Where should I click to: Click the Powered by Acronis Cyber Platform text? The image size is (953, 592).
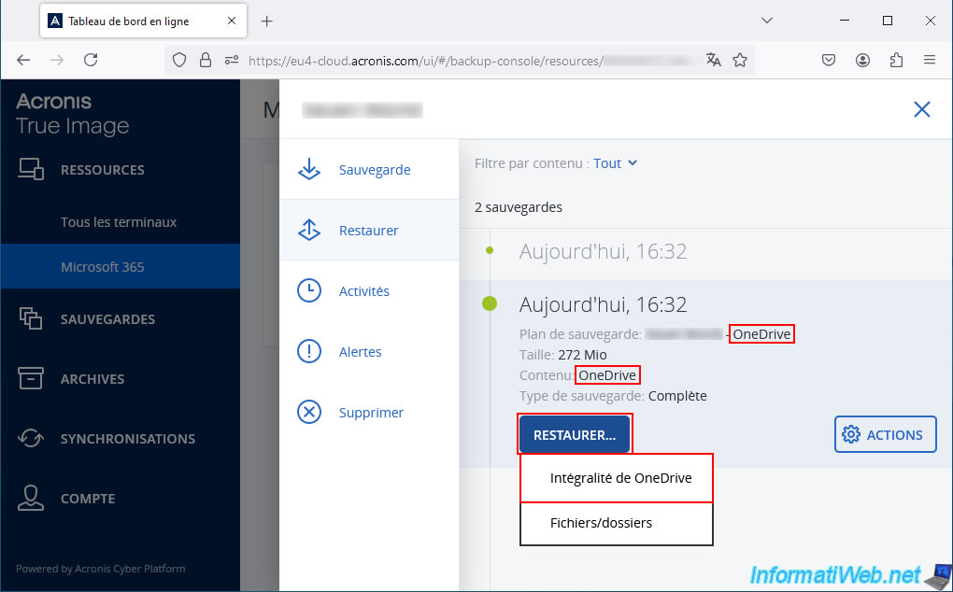click(x=100, y=569)
